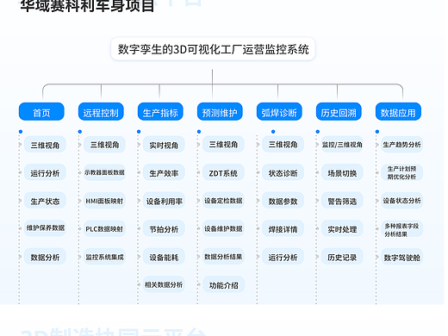Viewport: 448px width, 336px height.
Task: Select the 焊接详情 item
Action: 283,228
